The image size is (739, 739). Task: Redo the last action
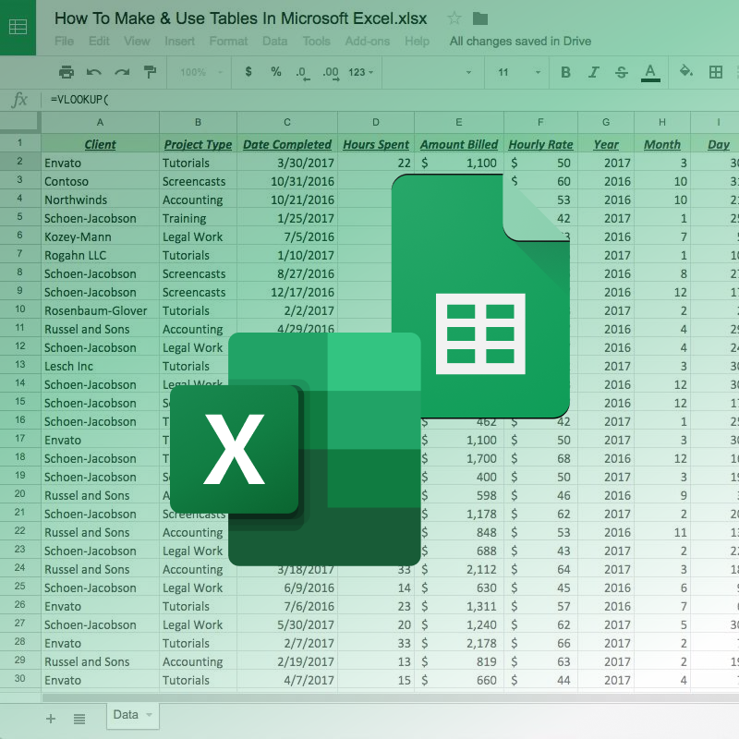122,72
